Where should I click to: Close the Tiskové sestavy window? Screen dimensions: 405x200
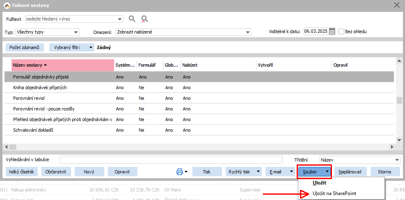pyautogui.click(x=396, y=5)
